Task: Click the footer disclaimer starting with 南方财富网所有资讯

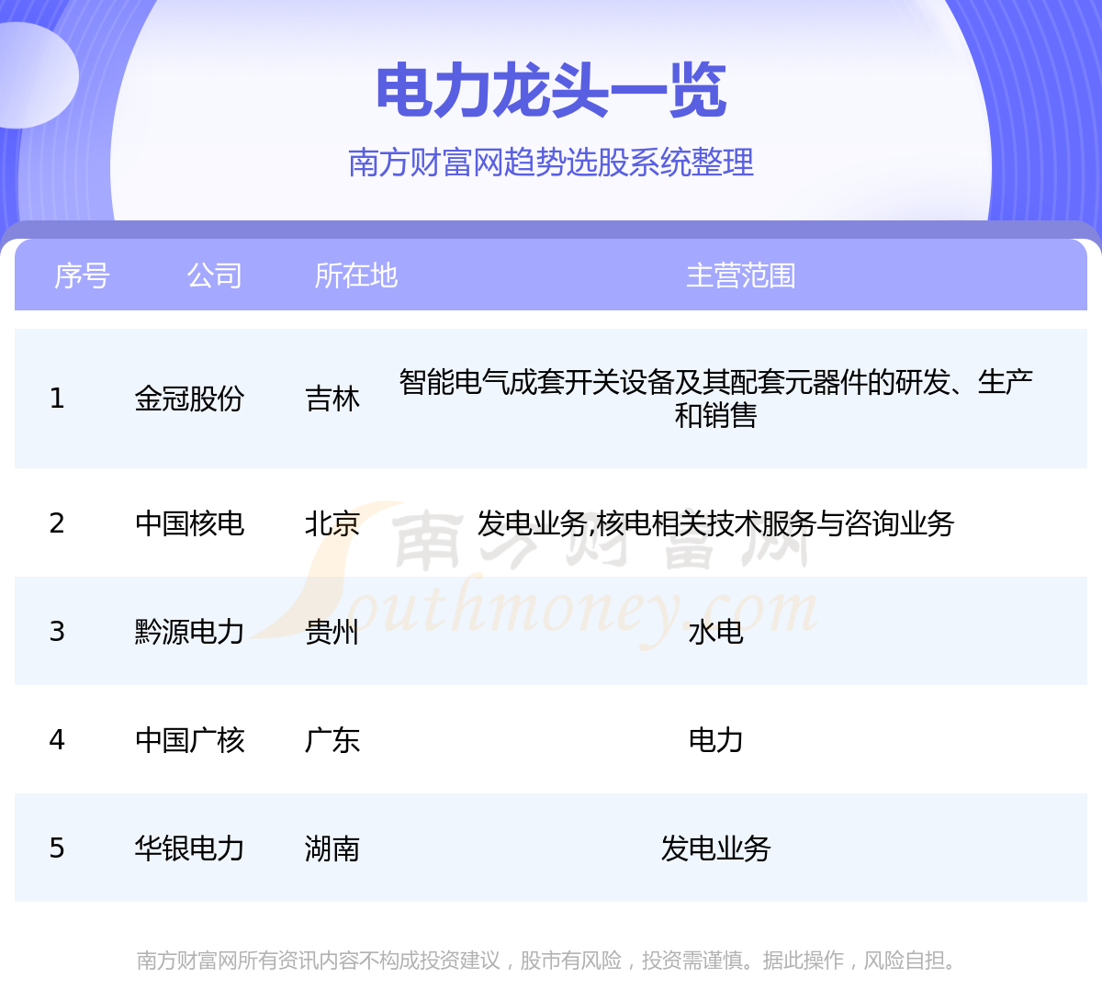Action: click(x=551, y=961)
